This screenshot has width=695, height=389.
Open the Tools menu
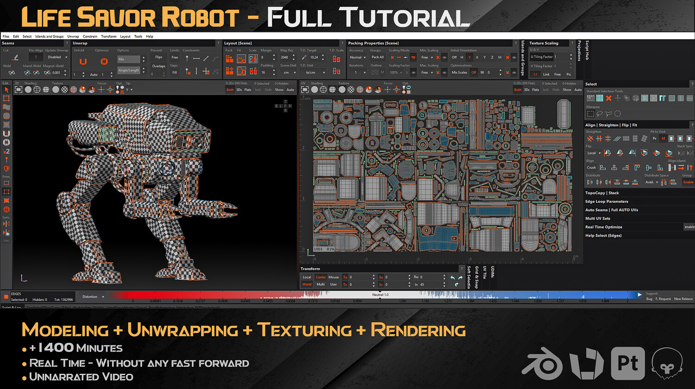(x=139, y=36)
